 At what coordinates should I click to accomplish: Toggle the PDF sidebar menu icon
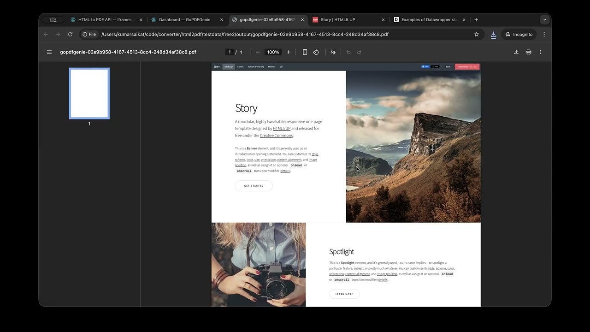tap(49, 52)
